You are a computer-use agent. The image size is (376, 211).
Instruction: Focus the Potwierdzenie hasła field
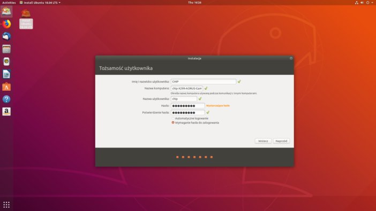(188, 112)
